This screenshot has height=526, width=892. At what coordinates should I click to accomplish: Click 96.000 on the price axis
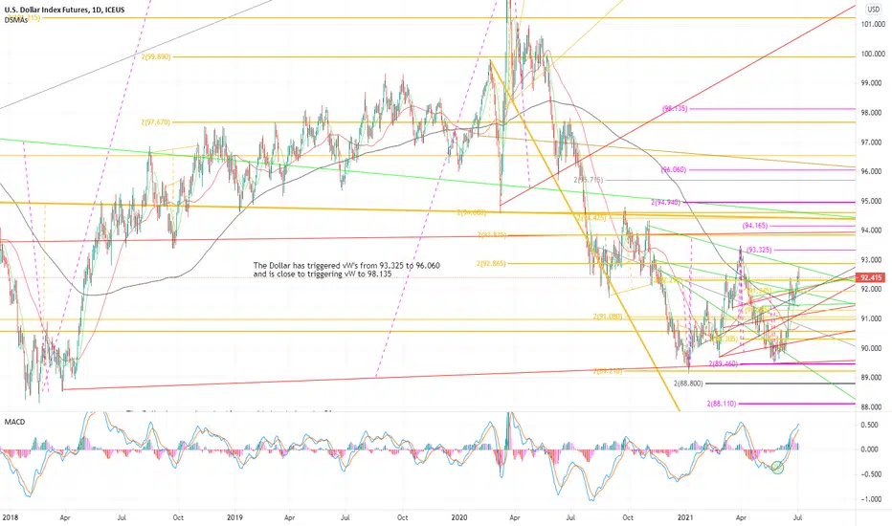tap(872, 172)
